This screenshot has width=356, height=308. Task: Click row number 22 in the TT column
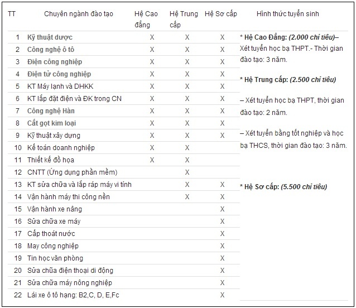17,295
